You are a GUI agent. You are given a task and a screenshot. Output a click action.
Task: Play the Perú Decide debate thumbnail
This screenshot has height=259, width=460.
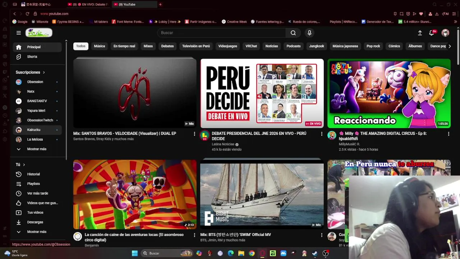[x=262, y=94]
